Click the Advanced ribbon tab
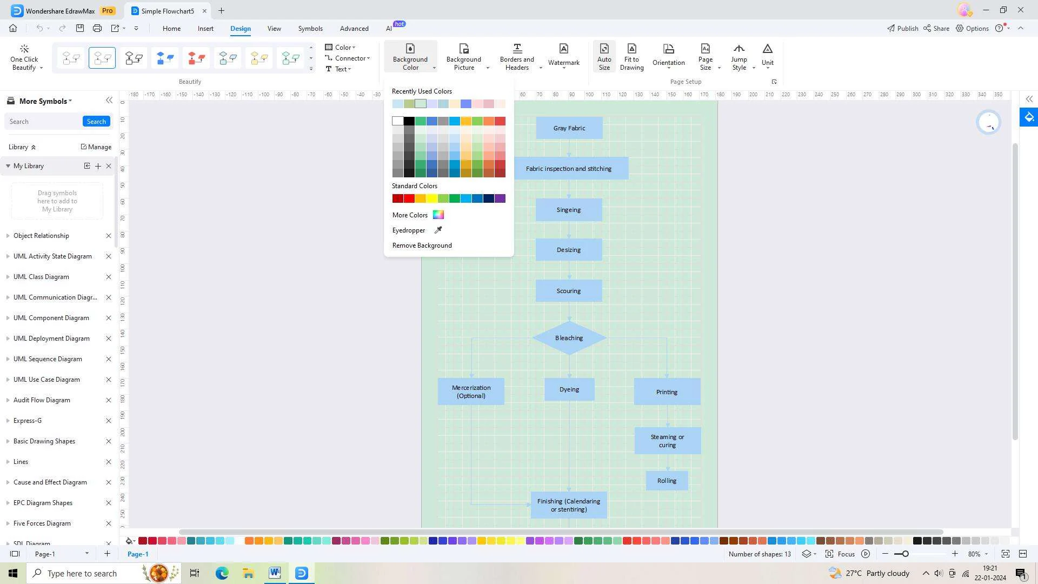The height and width of the screenshot is (584, 1038). [x=354, y=29]
